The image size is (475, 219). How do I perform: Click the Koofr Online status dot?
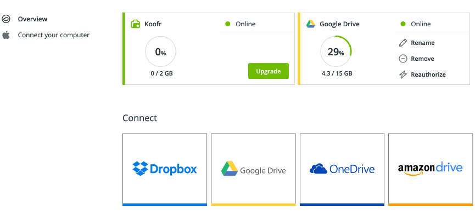[x=228, y=24]
